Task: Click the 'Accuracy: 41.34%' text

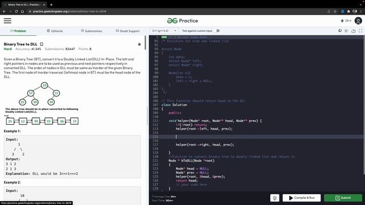Action: point(28,49)
